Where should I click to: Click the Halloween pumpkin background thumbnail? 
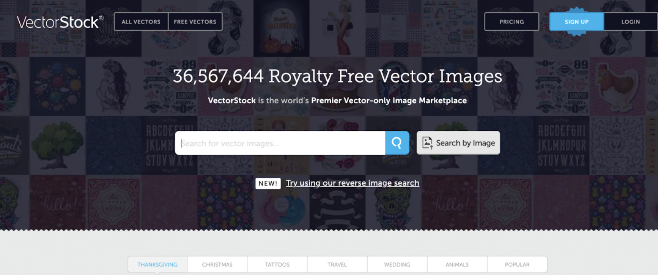(x=281, y=28)
